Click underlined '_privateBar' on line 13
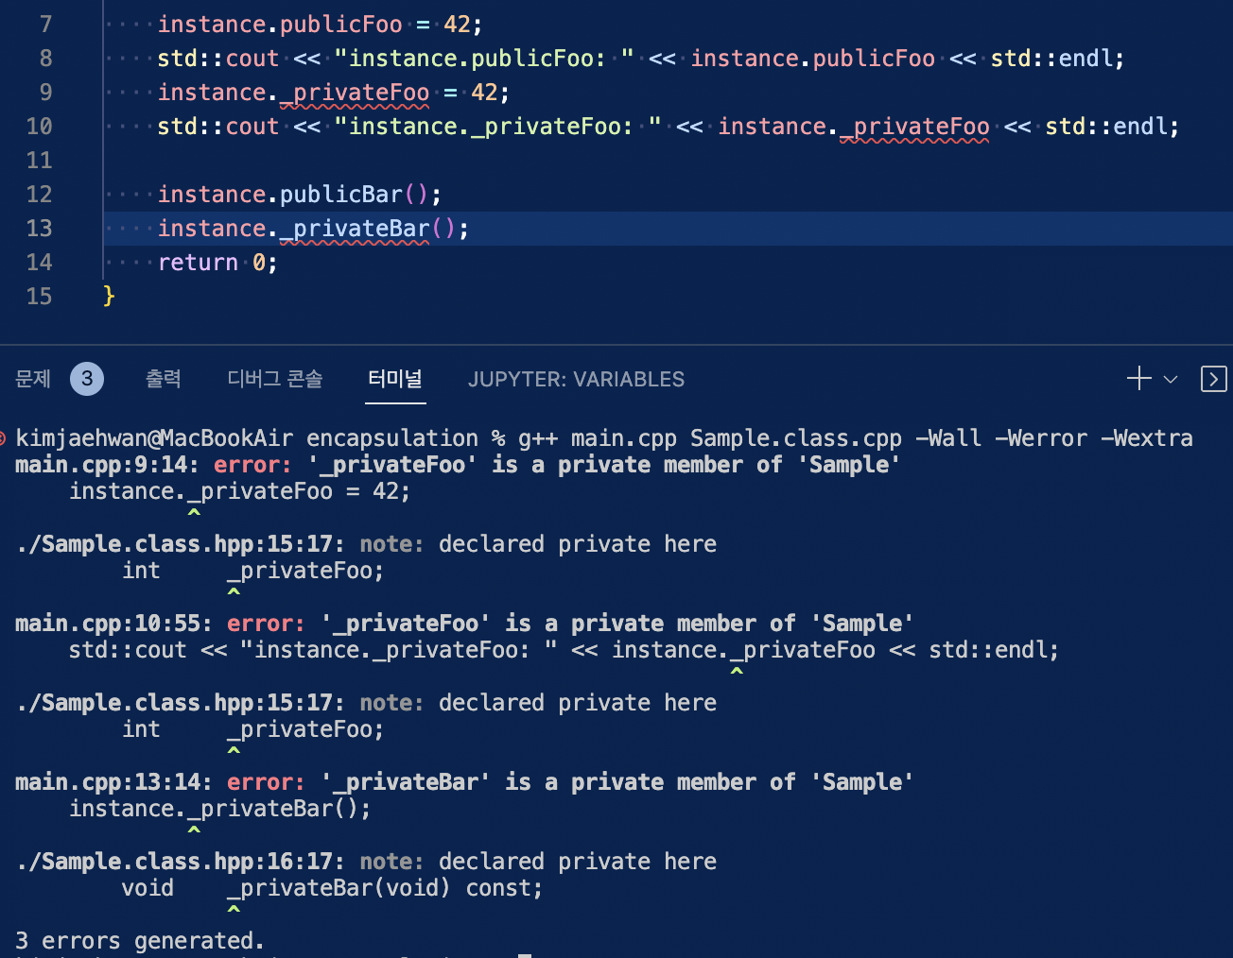The width and height of the screenshot is (1233, 958). click(355, 228)
